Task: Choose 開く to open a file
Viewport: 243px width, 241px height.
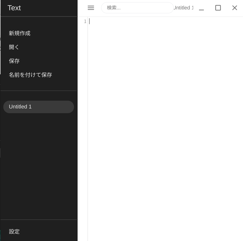Action: 14,47
